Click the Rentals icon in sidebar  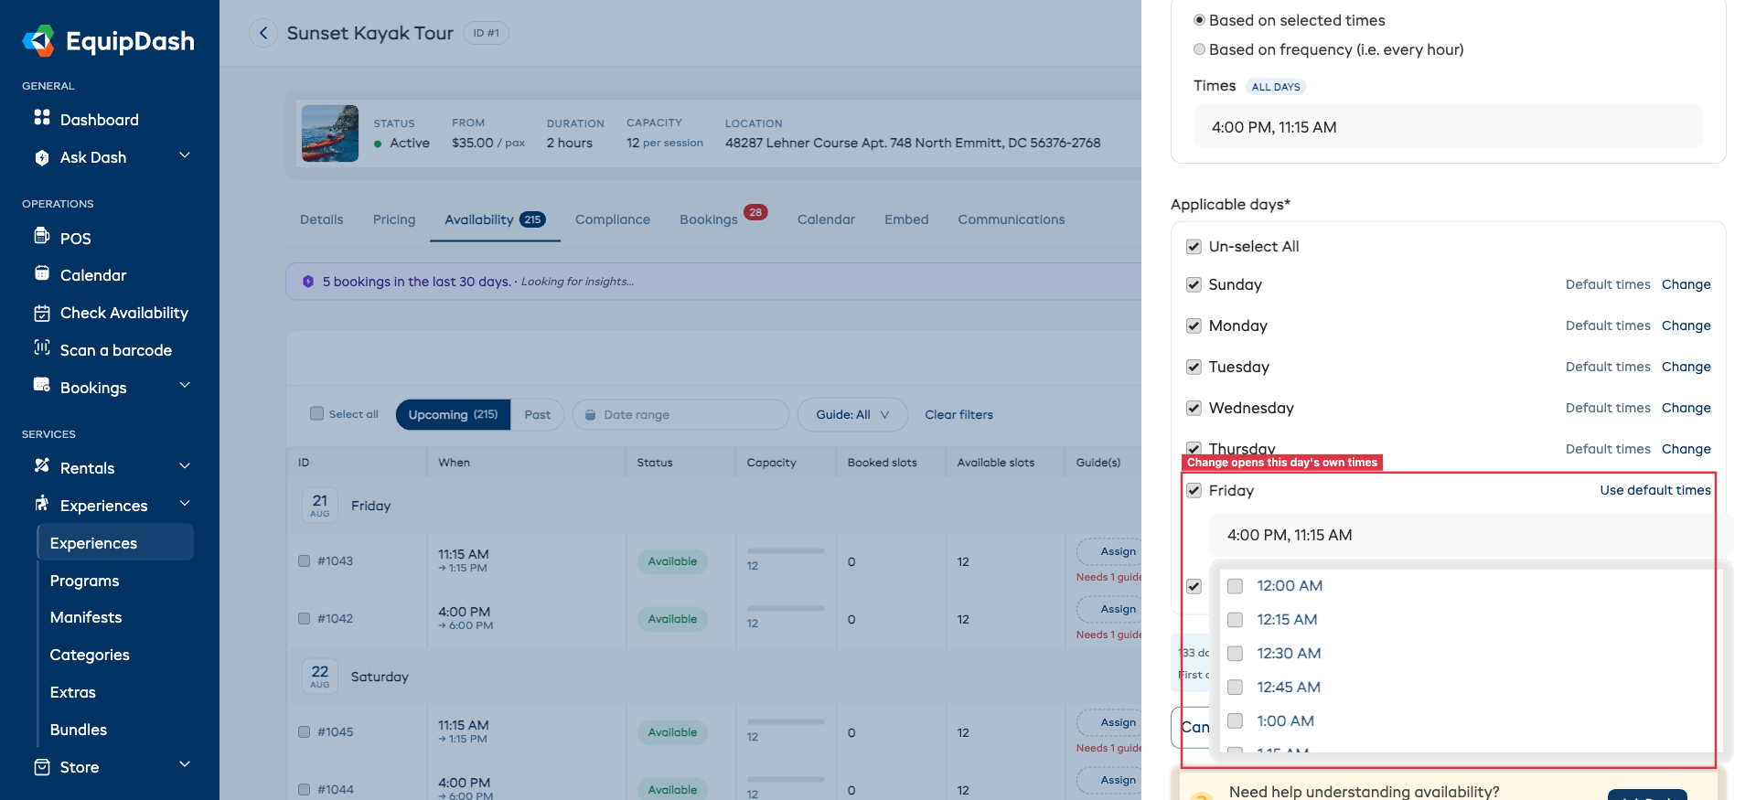pos(42,466)
